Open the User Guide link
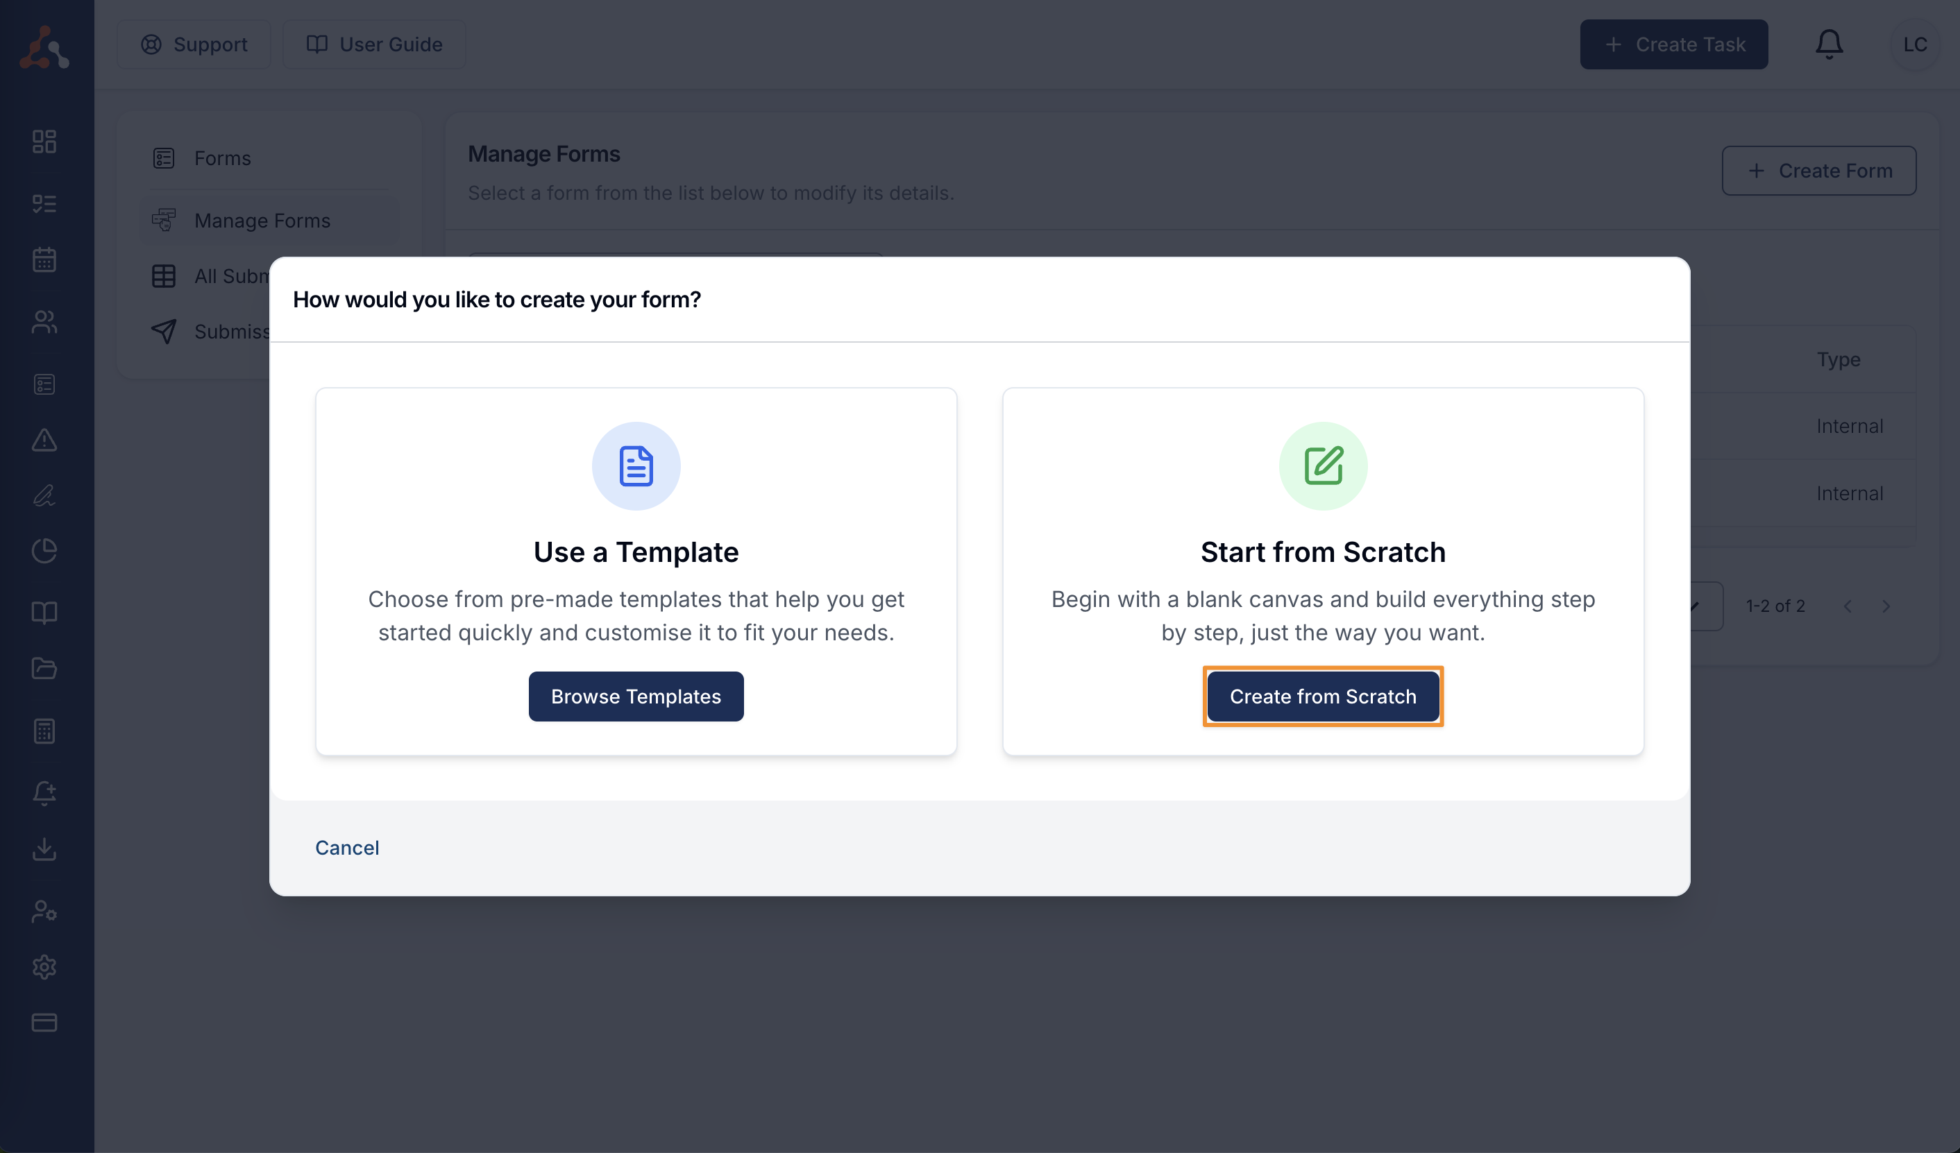1960x1153 pixels. pos(374,44)
